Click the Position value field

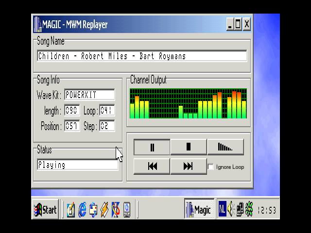pos(72,126)
